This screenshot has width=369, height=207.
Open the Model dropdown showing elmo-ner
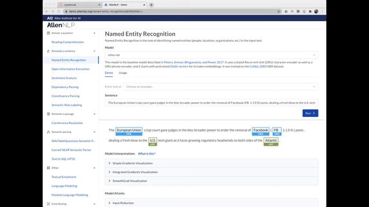click(x=212, y=55)
